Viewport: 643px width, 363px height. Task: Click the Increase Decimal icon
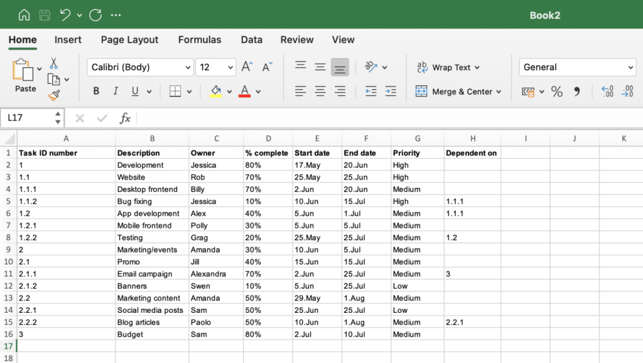[607, 91]
